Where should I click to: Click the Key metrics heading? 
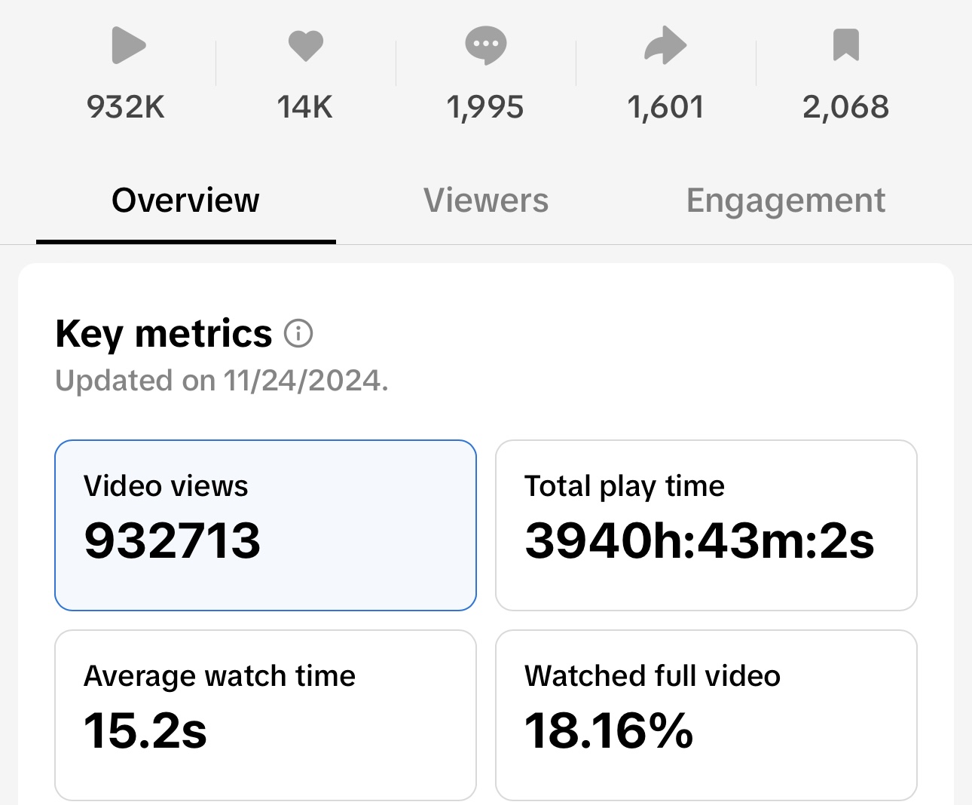click(164, 334)
